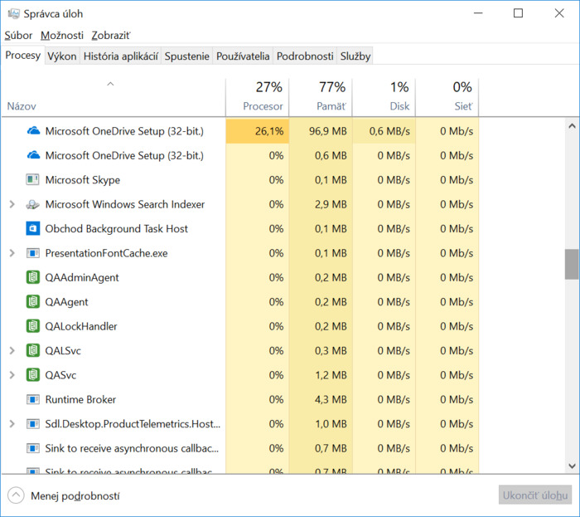Open the Súbor menu
The width and height of the screenshot is (580, 517).
click(18, 36)
